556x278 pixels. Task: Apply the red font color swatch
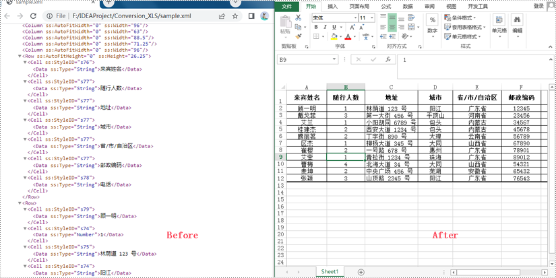pyautogui.click(x=348, y=36)
